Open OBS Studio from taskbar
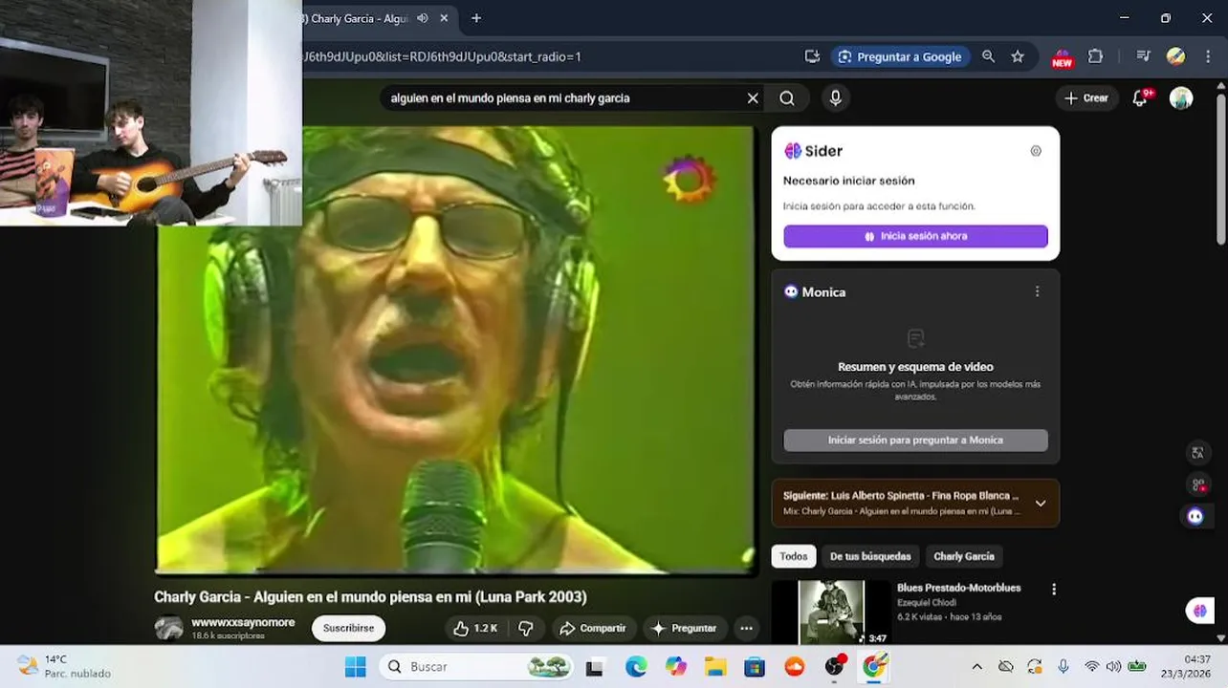 [x=835, y=667]
